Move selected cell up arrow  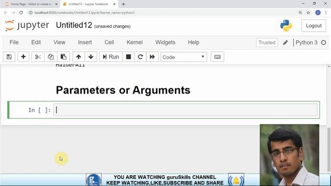pos(79,57)
